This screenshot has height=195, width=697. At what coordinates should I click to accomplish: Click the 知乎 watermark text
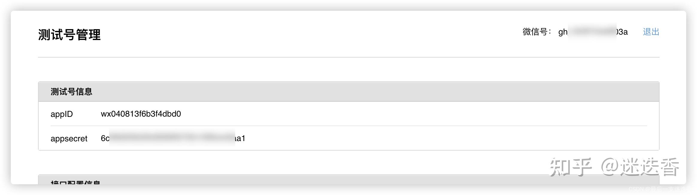571,167
